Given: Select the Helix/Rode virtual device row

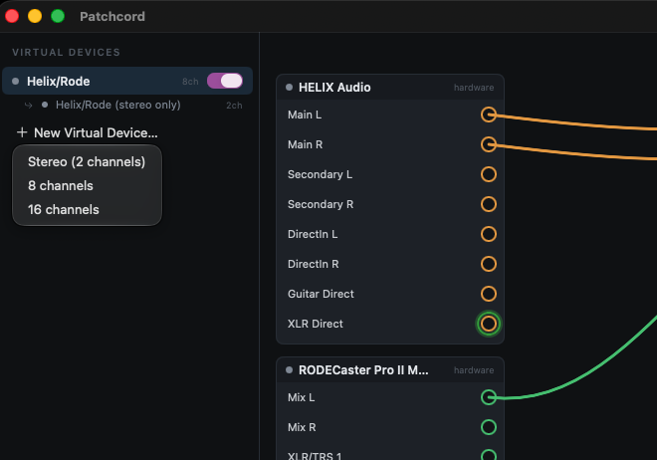Looking at the screenshot, I should (x=127, y=81).
